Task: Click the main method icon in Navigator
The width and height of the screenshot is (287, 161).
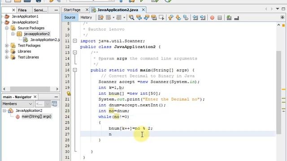Action: tap(17, 116)
